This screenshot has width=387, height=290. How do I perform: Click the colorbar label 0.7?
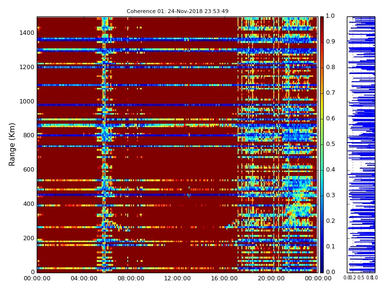tap(330, 93)
